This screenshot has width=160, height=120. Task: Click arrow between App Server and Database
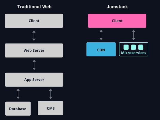(x=18, y=94)
